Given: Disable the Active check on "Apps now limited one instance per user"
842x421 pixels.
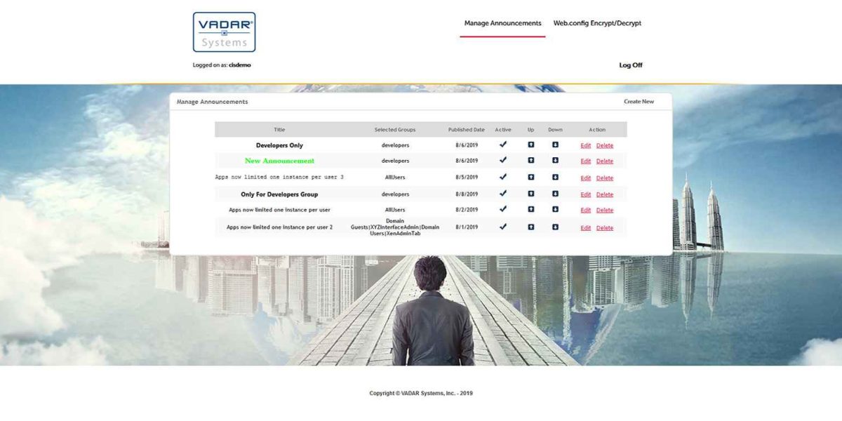Looking at the screenshot, I should pos(503,210).
